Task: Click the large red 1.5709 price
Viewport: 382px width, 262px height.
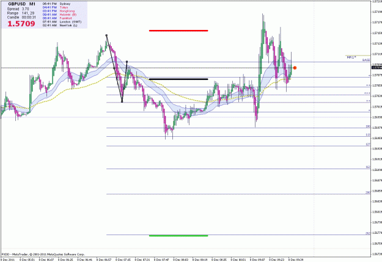Action: (21, 24)
